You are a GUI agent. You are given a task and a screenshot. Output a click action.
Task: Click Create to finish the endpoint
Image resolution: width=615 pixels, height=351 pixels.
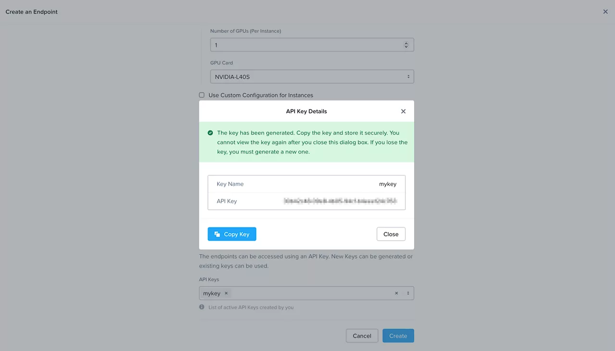click(398, 336)
